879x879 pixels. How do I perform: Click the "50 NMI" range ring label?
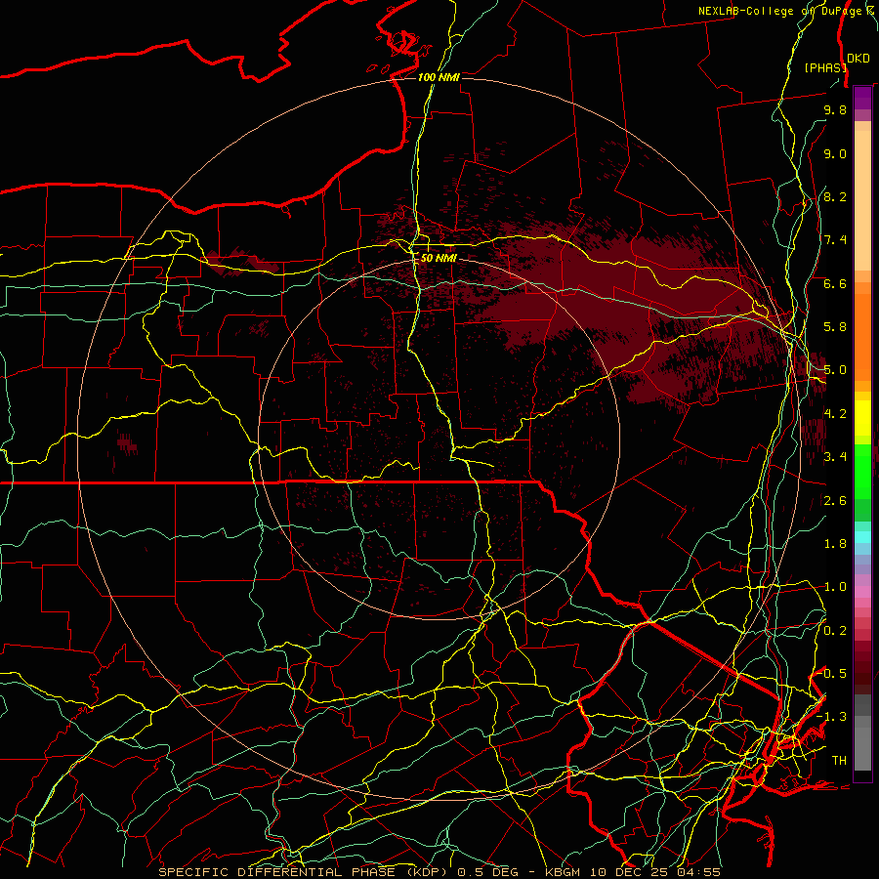pyautogui.click(x=439, y=258)
